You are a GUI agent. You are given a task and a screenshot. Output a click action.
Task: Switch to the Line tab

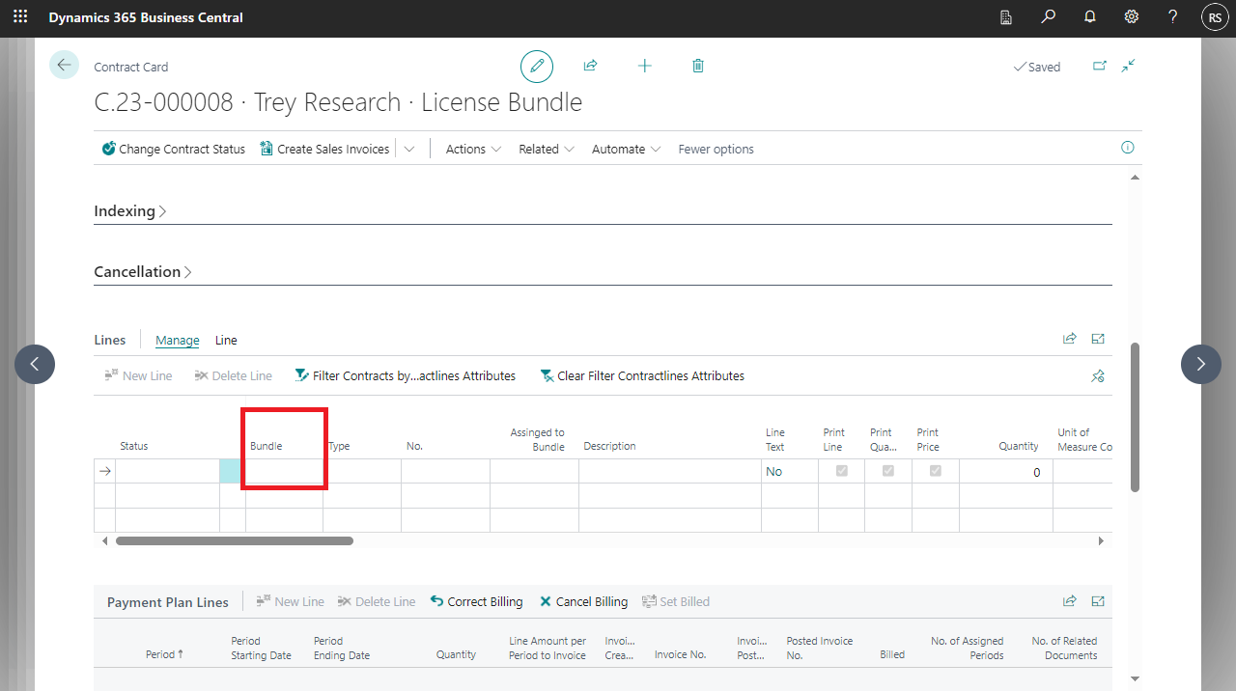pyautogui.click(x=226, y=340)
